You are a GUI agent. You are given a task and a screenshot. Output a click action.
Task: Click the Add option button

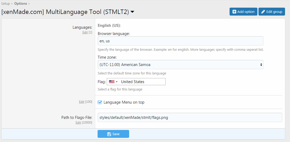point(243,12)
